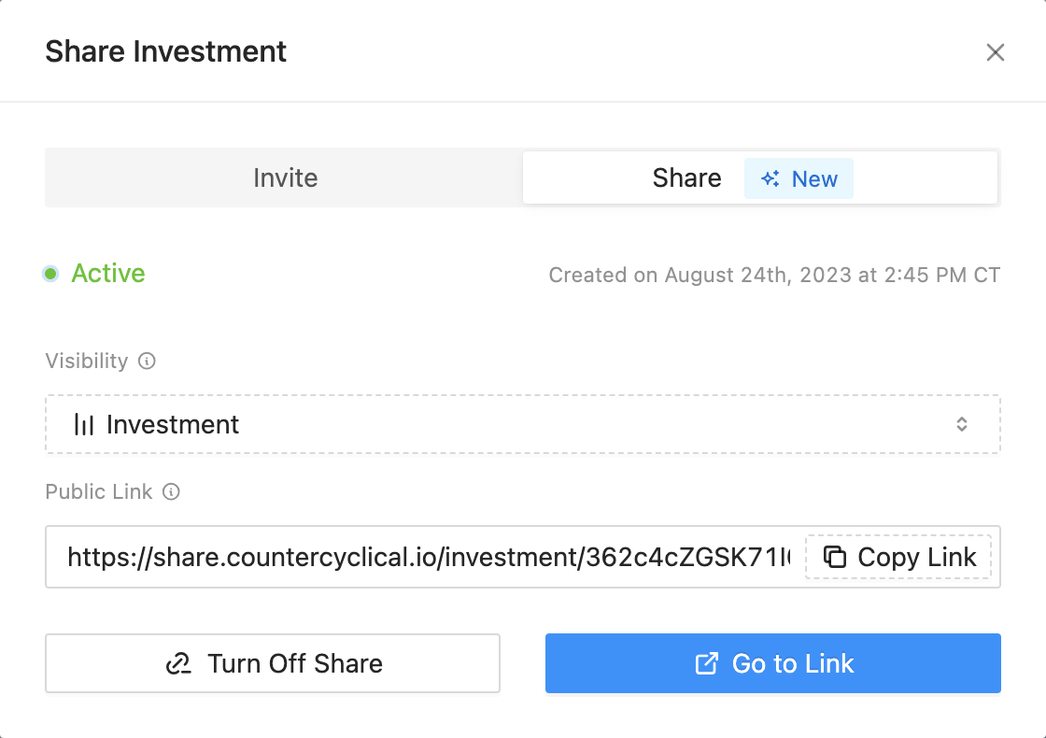This screenshot has height=738, width=1046.
Task: Select the Share tab
Action: (687, 178)
